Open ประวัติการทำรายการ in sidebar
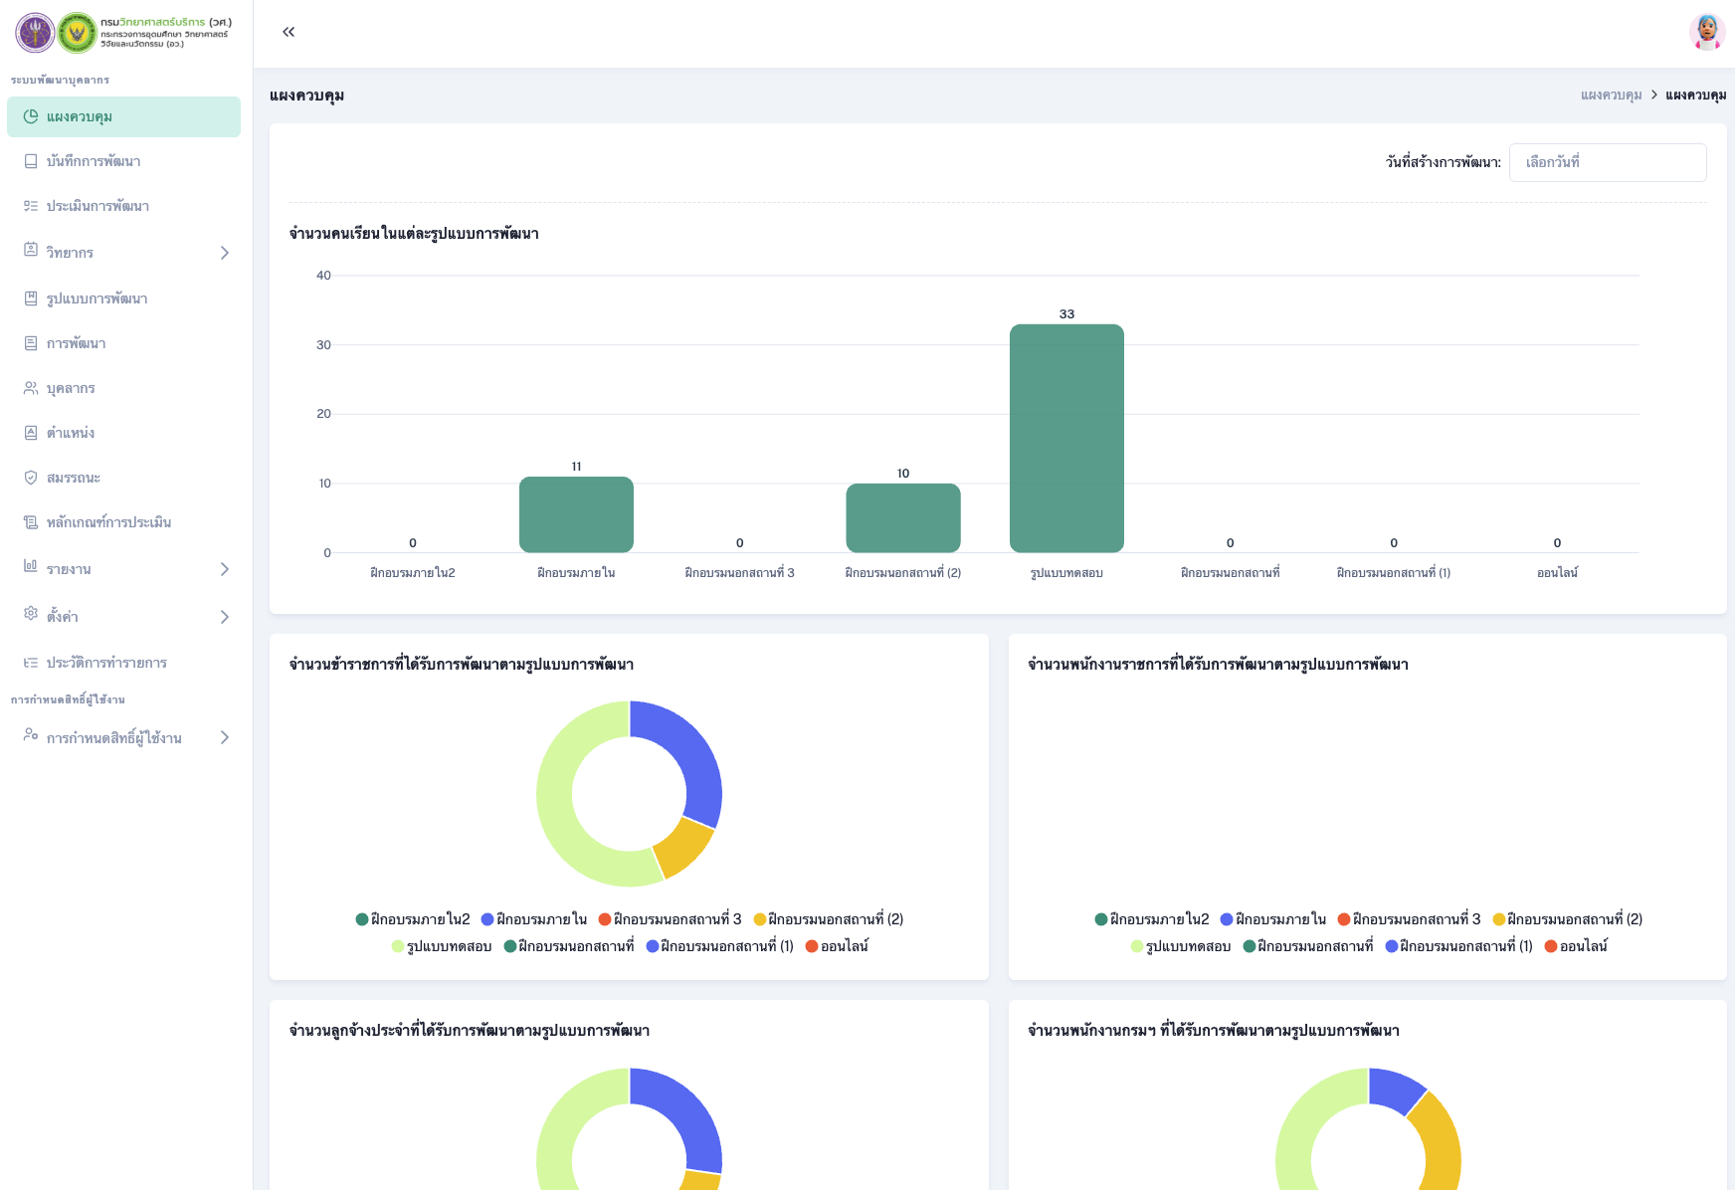This screenshot has width=1735, height=1190. point(106,663)
